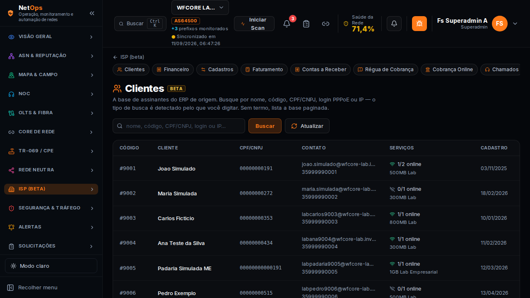Image resolution: width=530 pixels, height=298 pixels.
Task: Open the Régua de Cobrança tab
Action: [x=385, y=70]
